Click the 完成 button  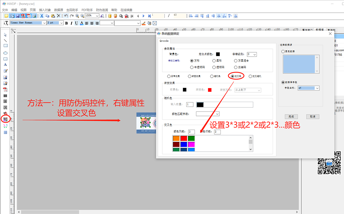291,117
